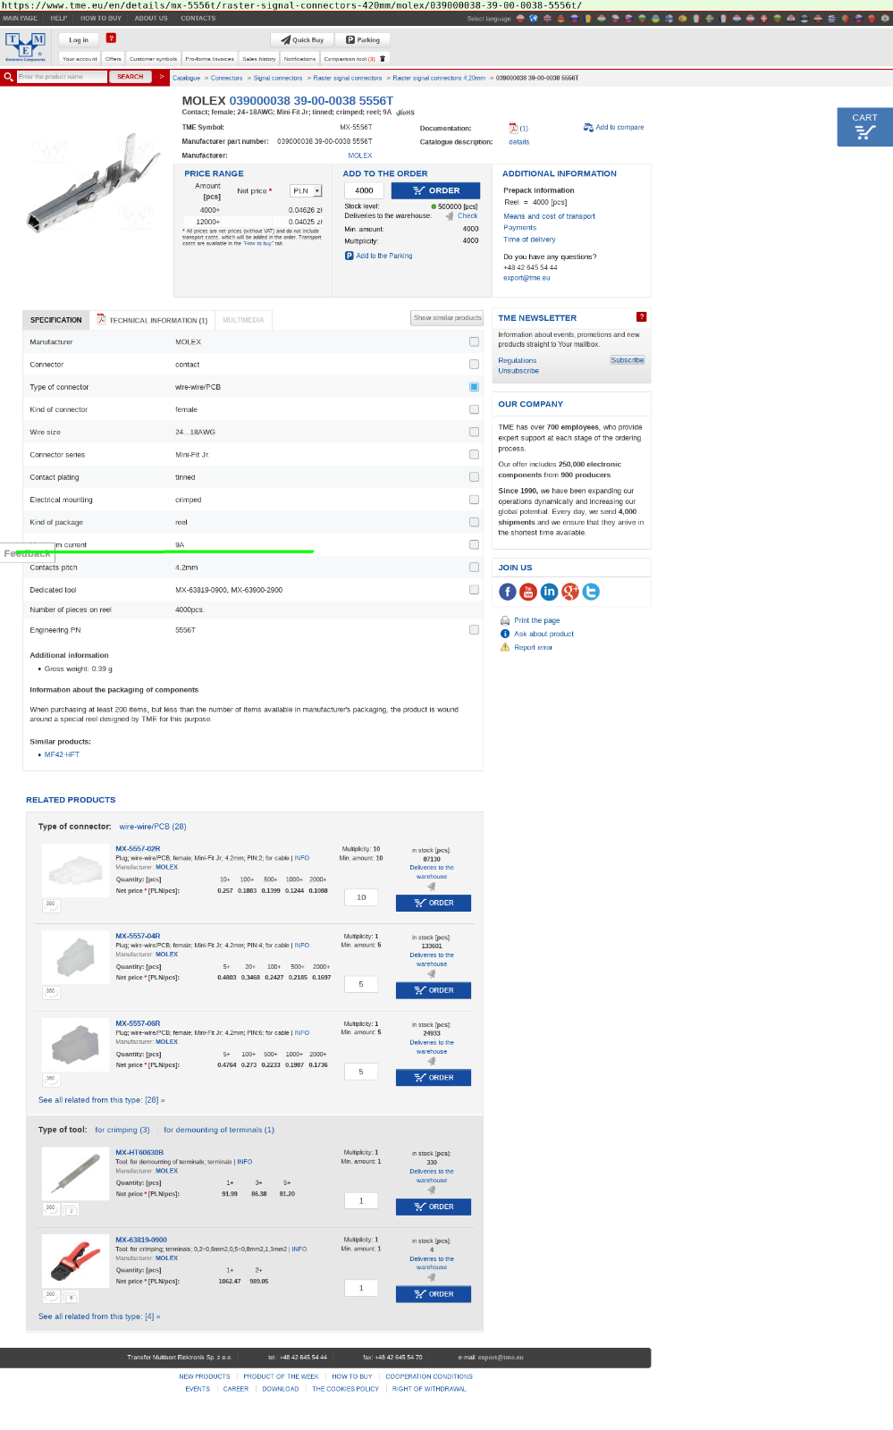
Task: Tick the Manufacturer MOLEX checkbox
Action: 474,341
